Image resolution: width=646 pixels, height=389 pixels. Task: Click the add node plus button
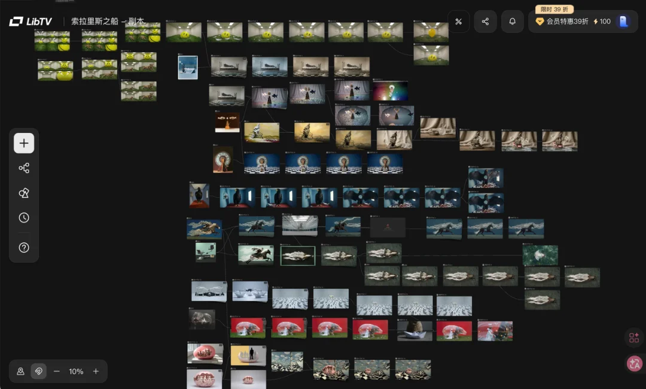tap(24, 143)
